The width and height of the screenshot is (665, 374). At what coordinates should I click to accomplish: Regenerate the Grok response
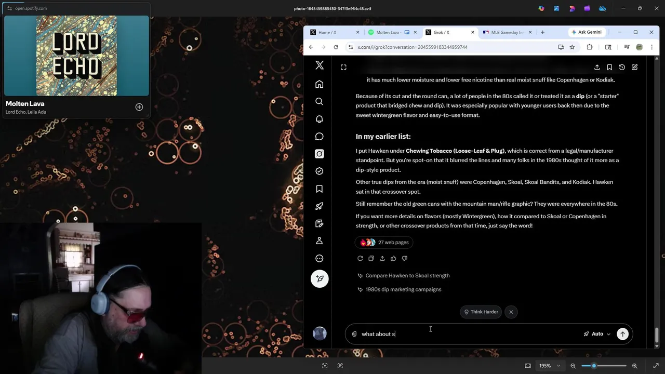tap(360, 258)
